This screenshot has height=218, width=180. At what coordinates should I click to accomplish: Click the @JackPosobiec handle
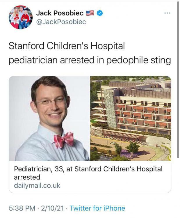[x=61, y=22]
